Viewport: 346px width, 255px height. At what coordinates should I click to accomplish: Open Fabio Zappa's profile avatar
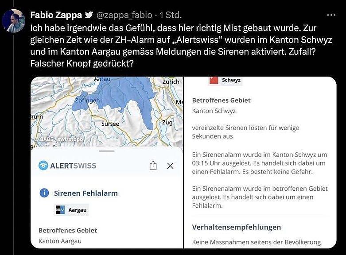[x=14, y=21]
